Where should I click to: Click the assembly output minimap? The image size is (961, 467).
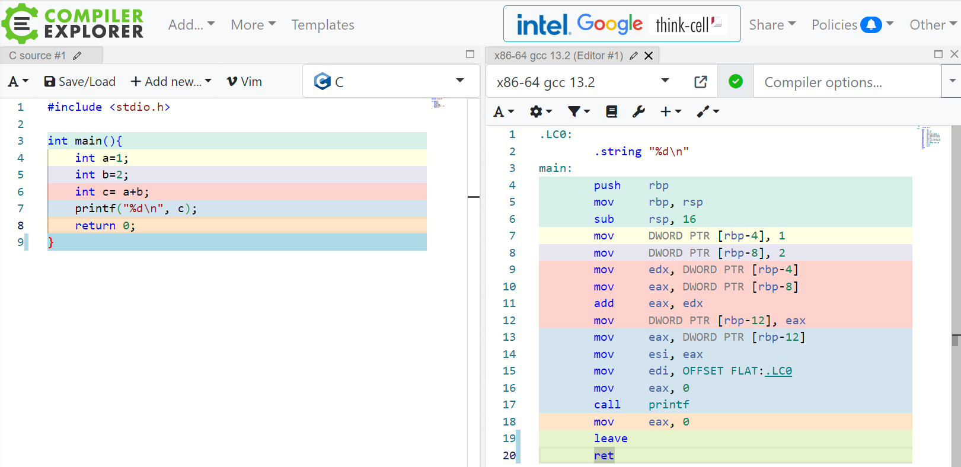point(930,137)
